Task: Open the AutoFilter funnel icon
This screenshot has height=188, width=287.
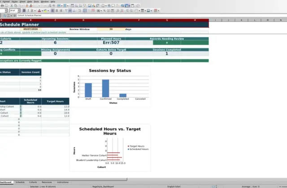Action: pyautogui.click(x=84, y=6)
